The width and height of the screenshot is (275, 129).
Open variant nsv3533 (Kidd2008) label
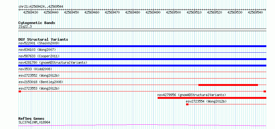35,69
